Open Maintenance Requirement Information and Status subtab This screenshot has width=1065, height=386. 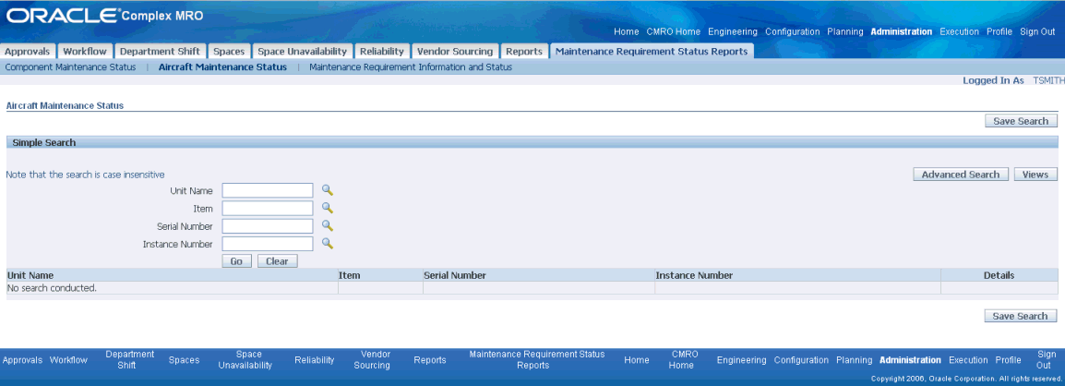tap(411, 67)
